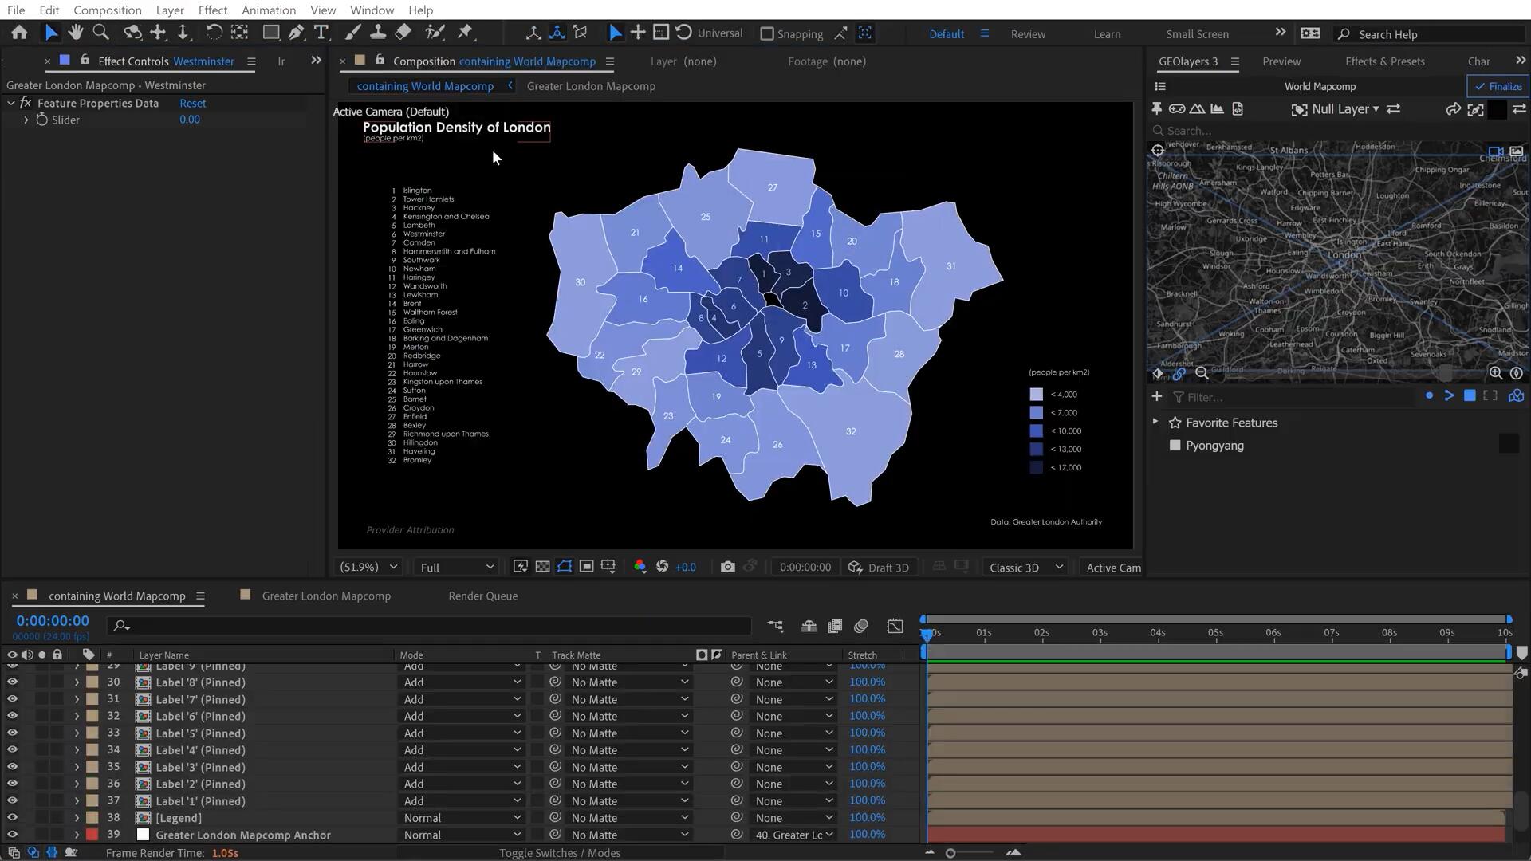
Task: Take a snapshot with camera icon
Action: click(727, 567)
